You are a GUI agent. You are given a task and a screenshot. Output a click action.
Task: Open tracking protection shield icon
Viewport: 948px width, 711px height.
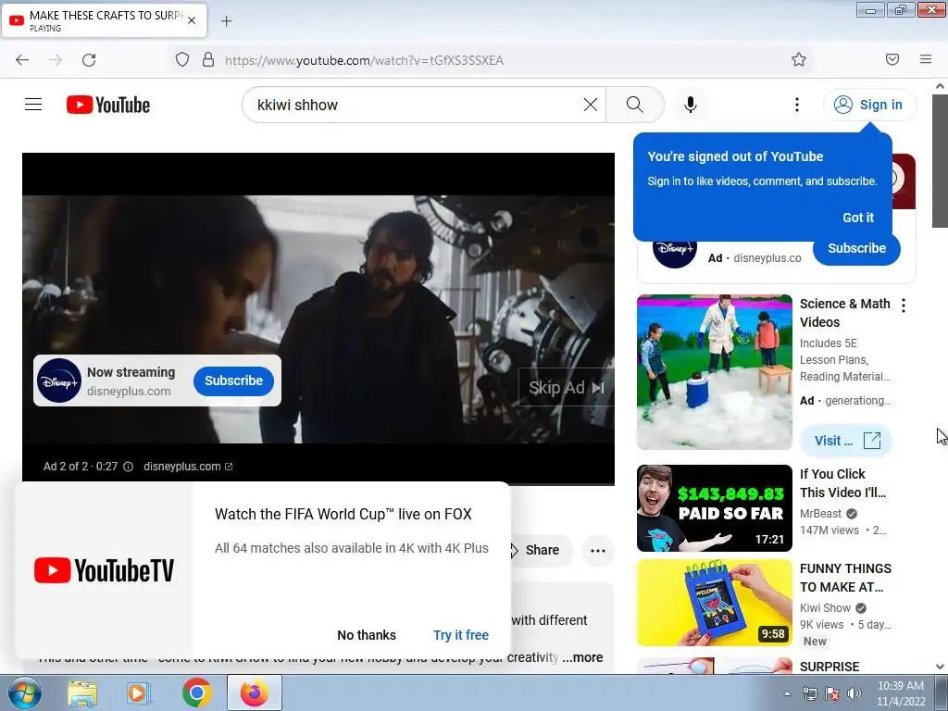(x=182, y=60)
